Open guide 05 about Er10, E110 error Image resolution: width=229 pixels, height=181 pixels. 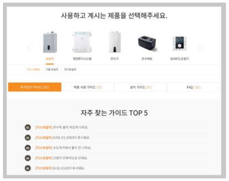click(60, 168)
